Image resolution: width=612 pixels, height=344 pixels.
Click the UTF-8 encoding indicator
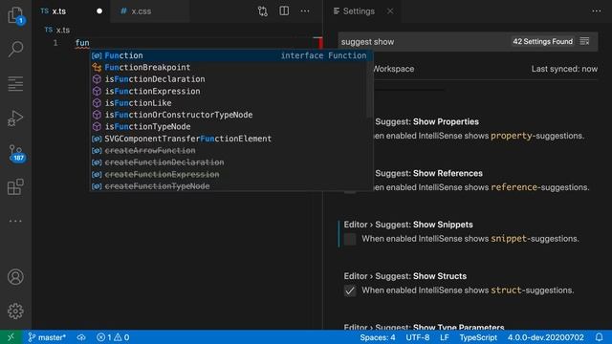coord(418,337)
